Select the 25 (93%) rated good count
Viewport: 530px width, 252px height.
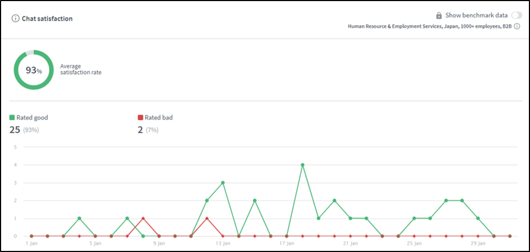(x=24, y=130)
